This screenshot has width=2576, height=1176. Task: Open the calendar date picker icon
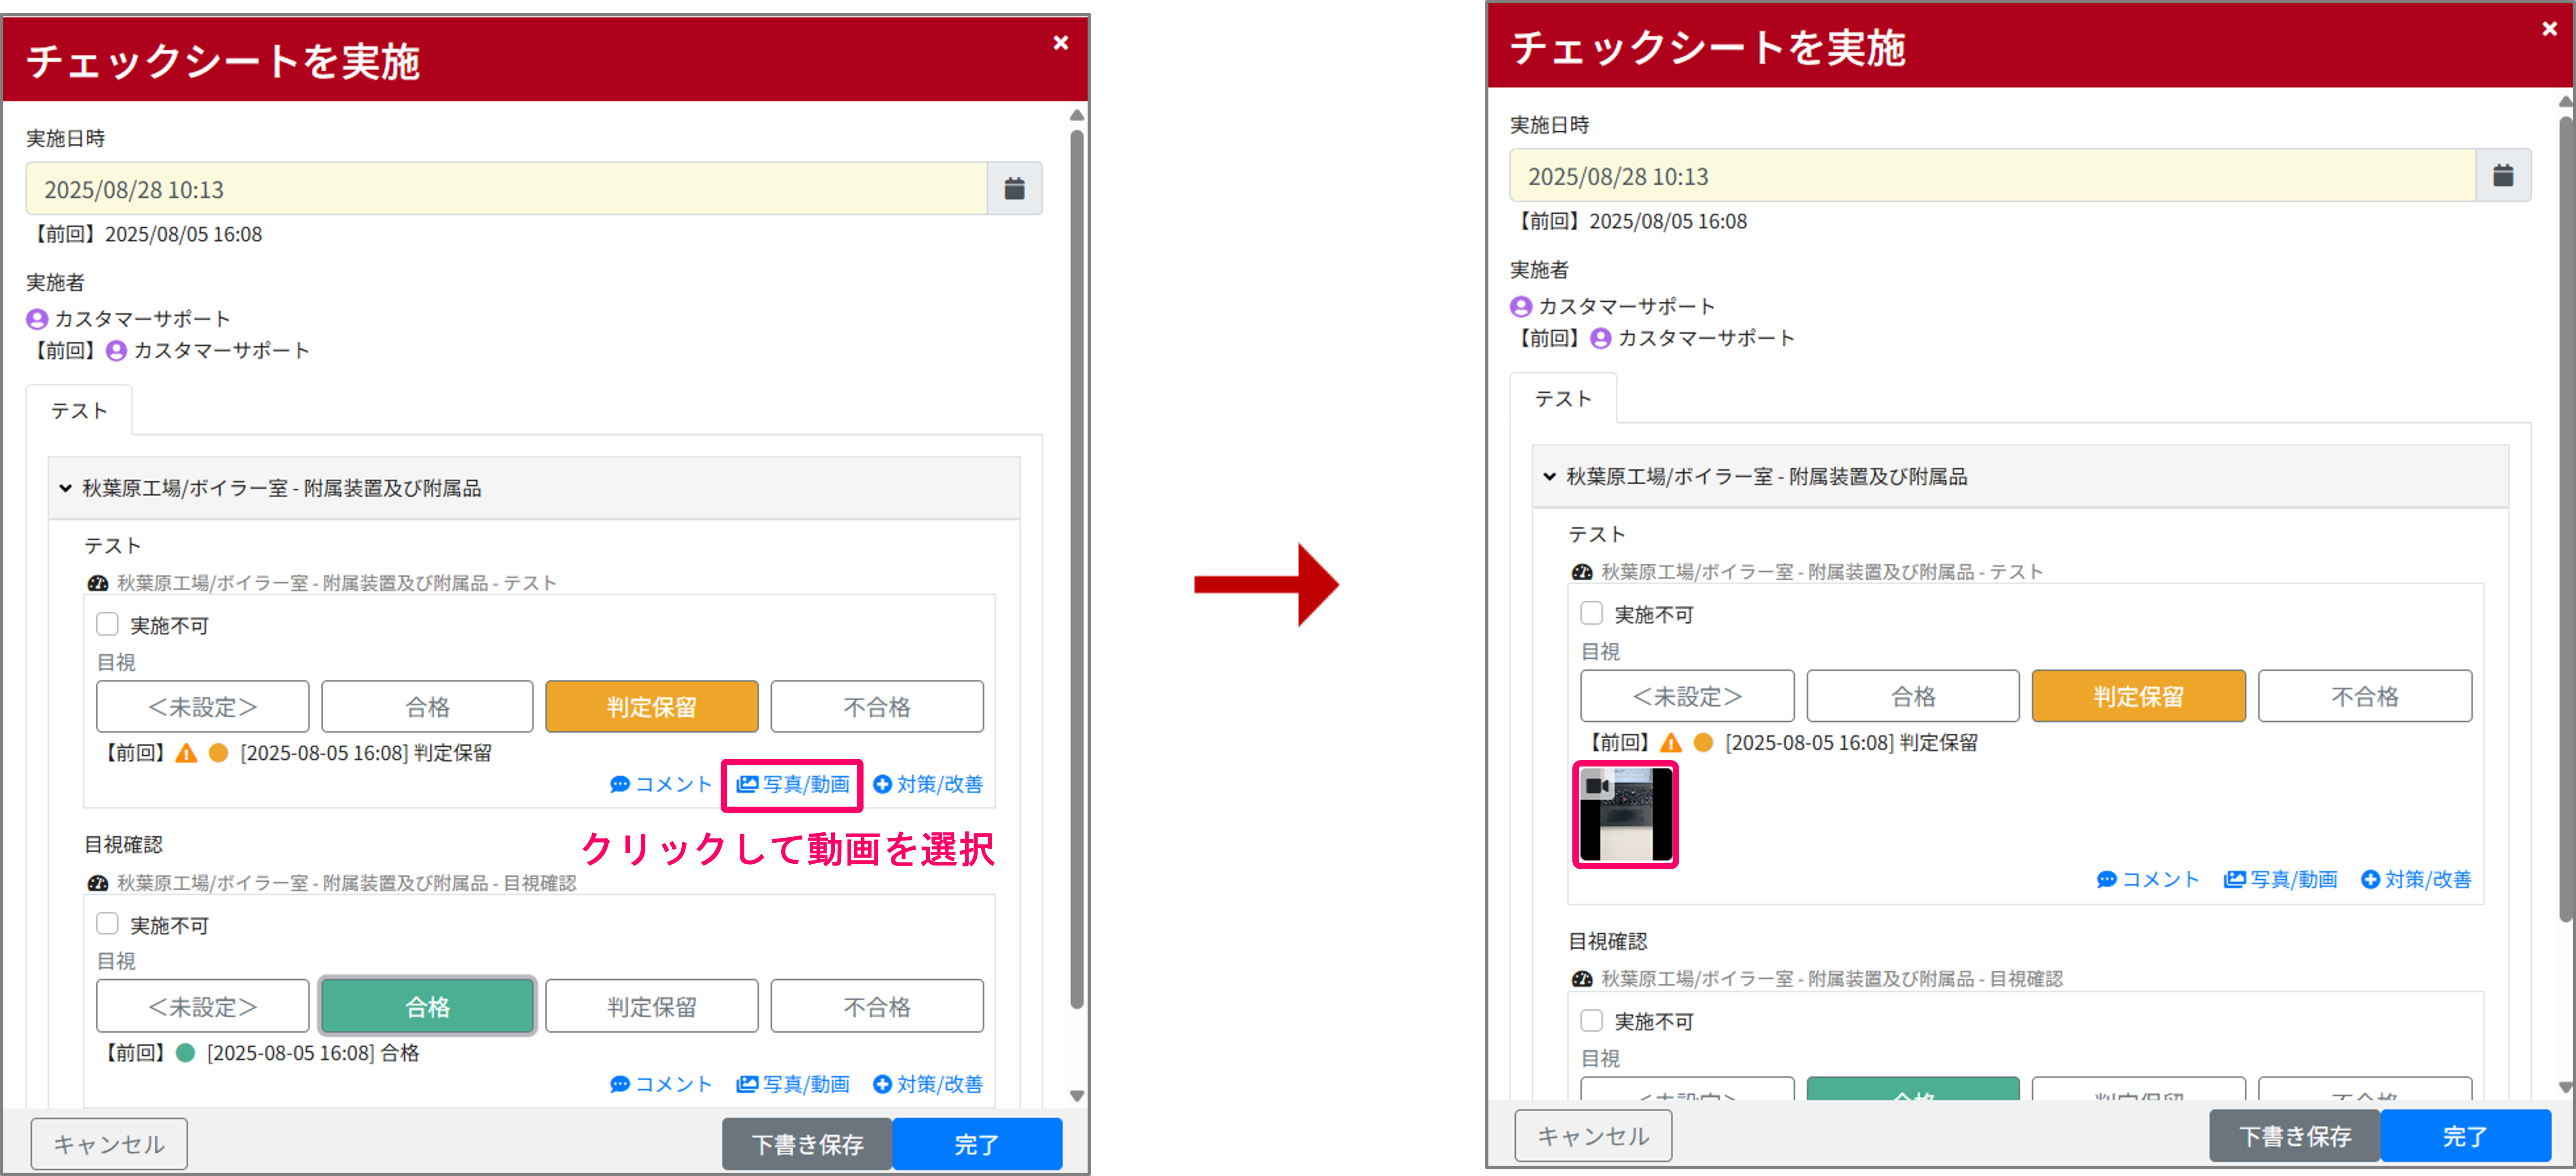pyautogui.click(x=1015, y=188)
